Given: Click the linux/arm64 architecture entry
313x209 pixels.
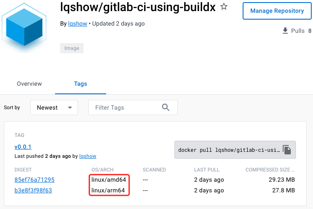Looking at the screenshot, I should click(108, 190).
